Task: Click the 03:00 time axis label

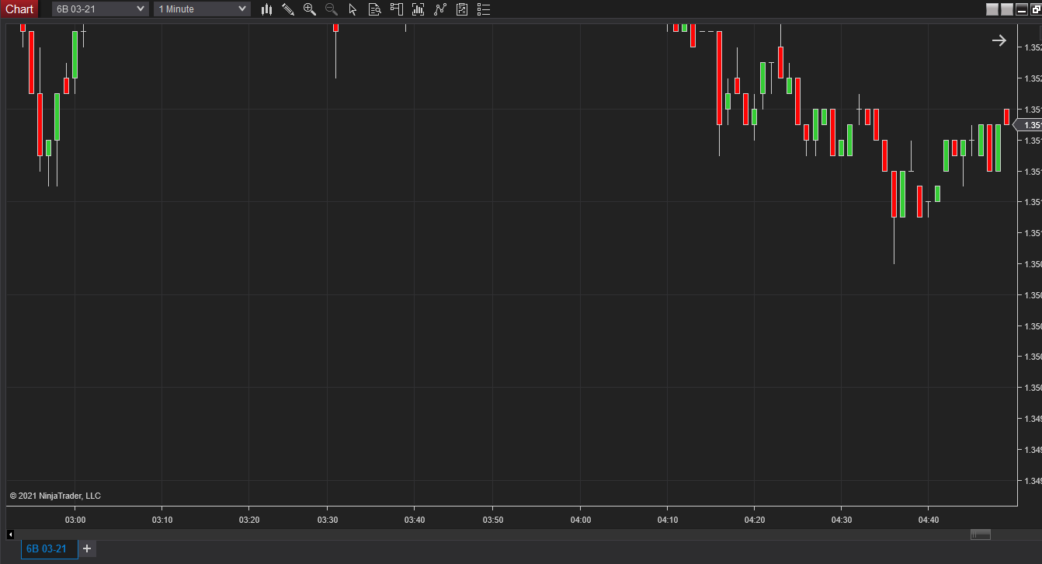Action: coord(75,520)
